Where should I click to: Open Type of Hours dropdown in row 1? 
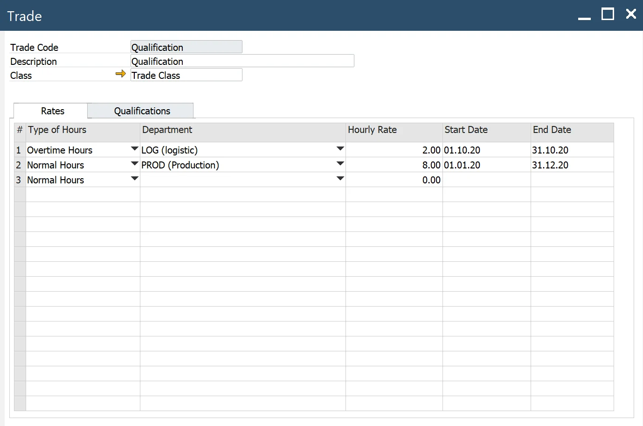tap(134, 149)
